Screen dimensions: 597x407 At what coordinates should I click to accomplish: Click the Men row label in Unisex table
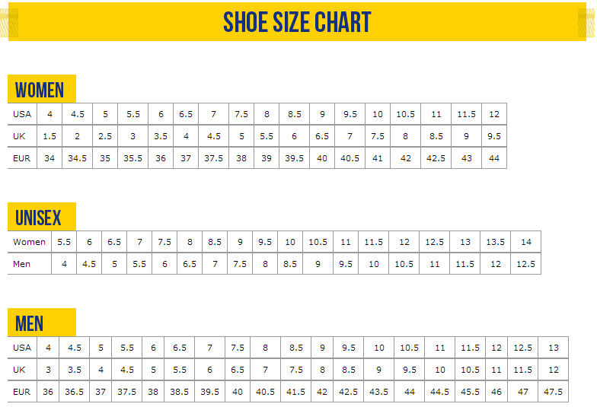tap(21, 264)
